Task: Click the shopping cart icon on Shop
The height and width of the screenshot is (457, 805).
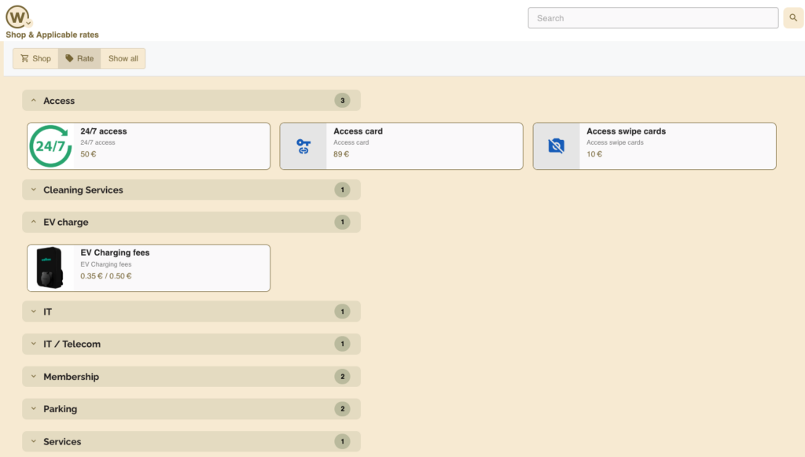Action: [25, 59]
